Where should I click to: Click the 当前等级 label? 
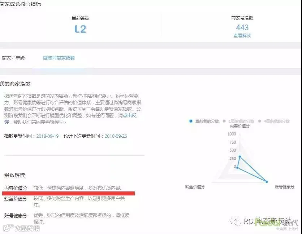point(80,18)
